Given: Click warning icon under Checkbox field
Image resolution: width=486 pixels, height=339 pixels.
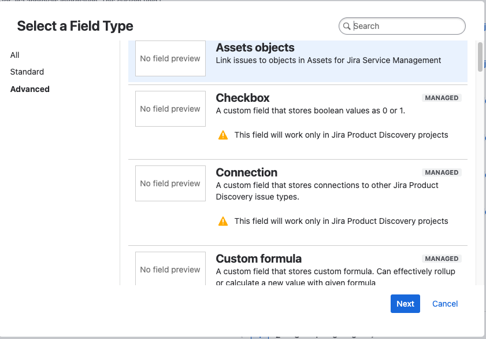Looking at the screenshot, I should coord(223,135).
